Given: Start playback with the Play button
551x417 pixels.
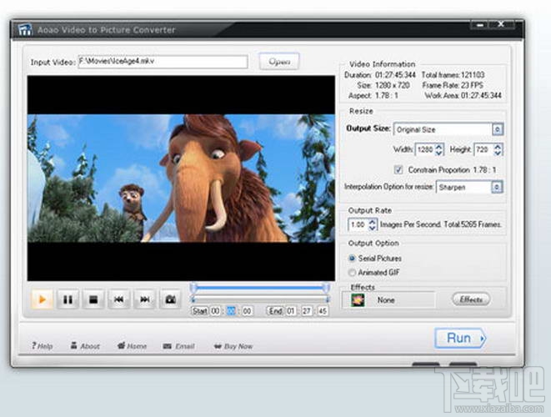Looking at the screenshot, I should (x=42, y=299).
